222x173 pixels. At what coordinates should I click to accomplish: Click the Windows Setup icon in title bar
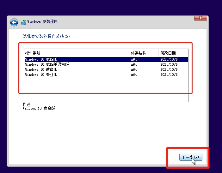point(23,22)
